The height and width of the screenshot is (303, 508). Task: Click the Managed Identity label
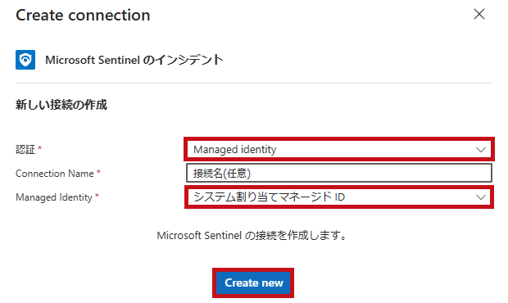[x=54, y=197]
